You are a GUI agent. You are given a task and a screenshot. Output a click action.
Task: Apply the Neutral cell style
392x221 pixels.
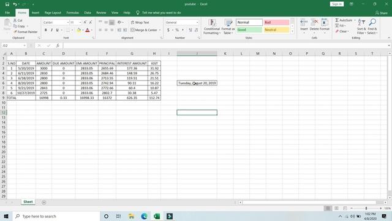click(276, 30)
